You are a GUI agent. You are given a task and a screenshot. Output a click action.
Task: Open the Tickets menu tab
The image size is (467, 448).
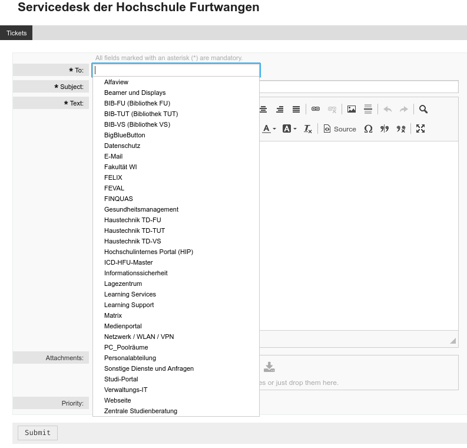(16, 33)
